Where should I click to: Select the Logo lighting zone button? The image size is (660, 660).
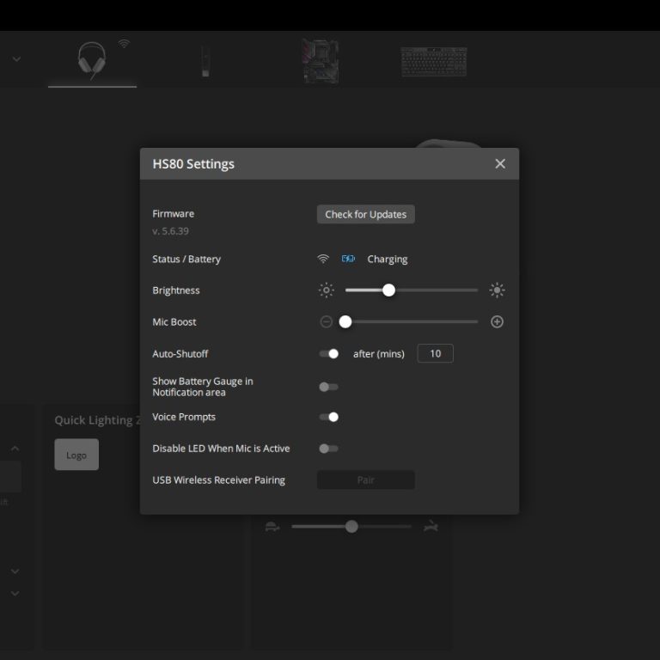pos(76,455)
